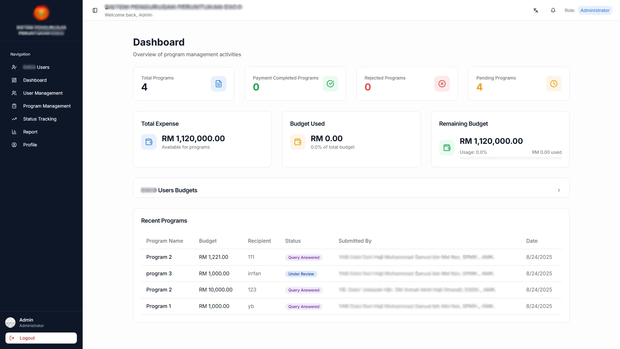Open the notifications bell

553,10
